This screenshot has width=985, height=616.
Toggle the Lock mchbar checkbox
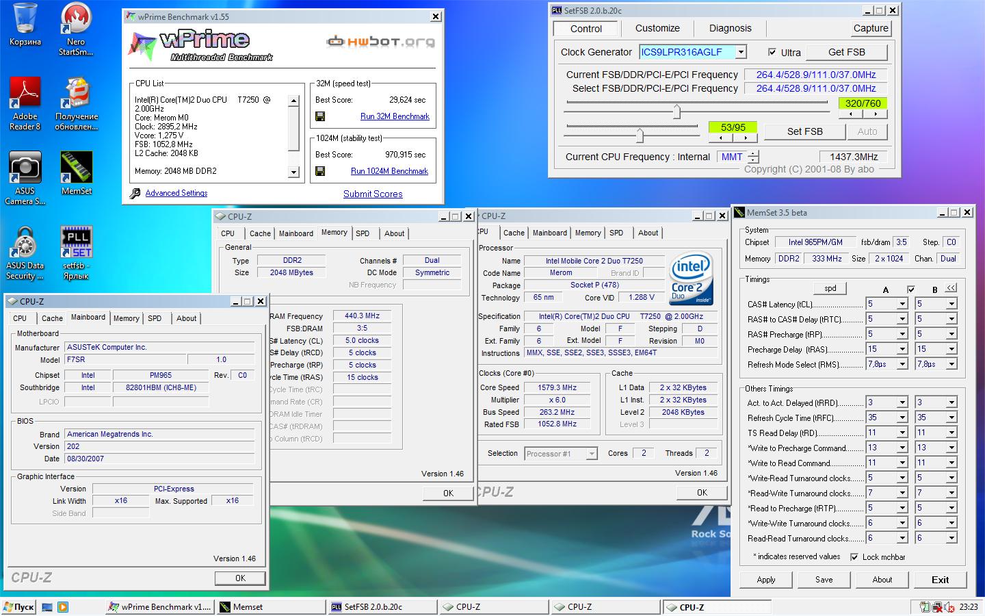[854, 557]
